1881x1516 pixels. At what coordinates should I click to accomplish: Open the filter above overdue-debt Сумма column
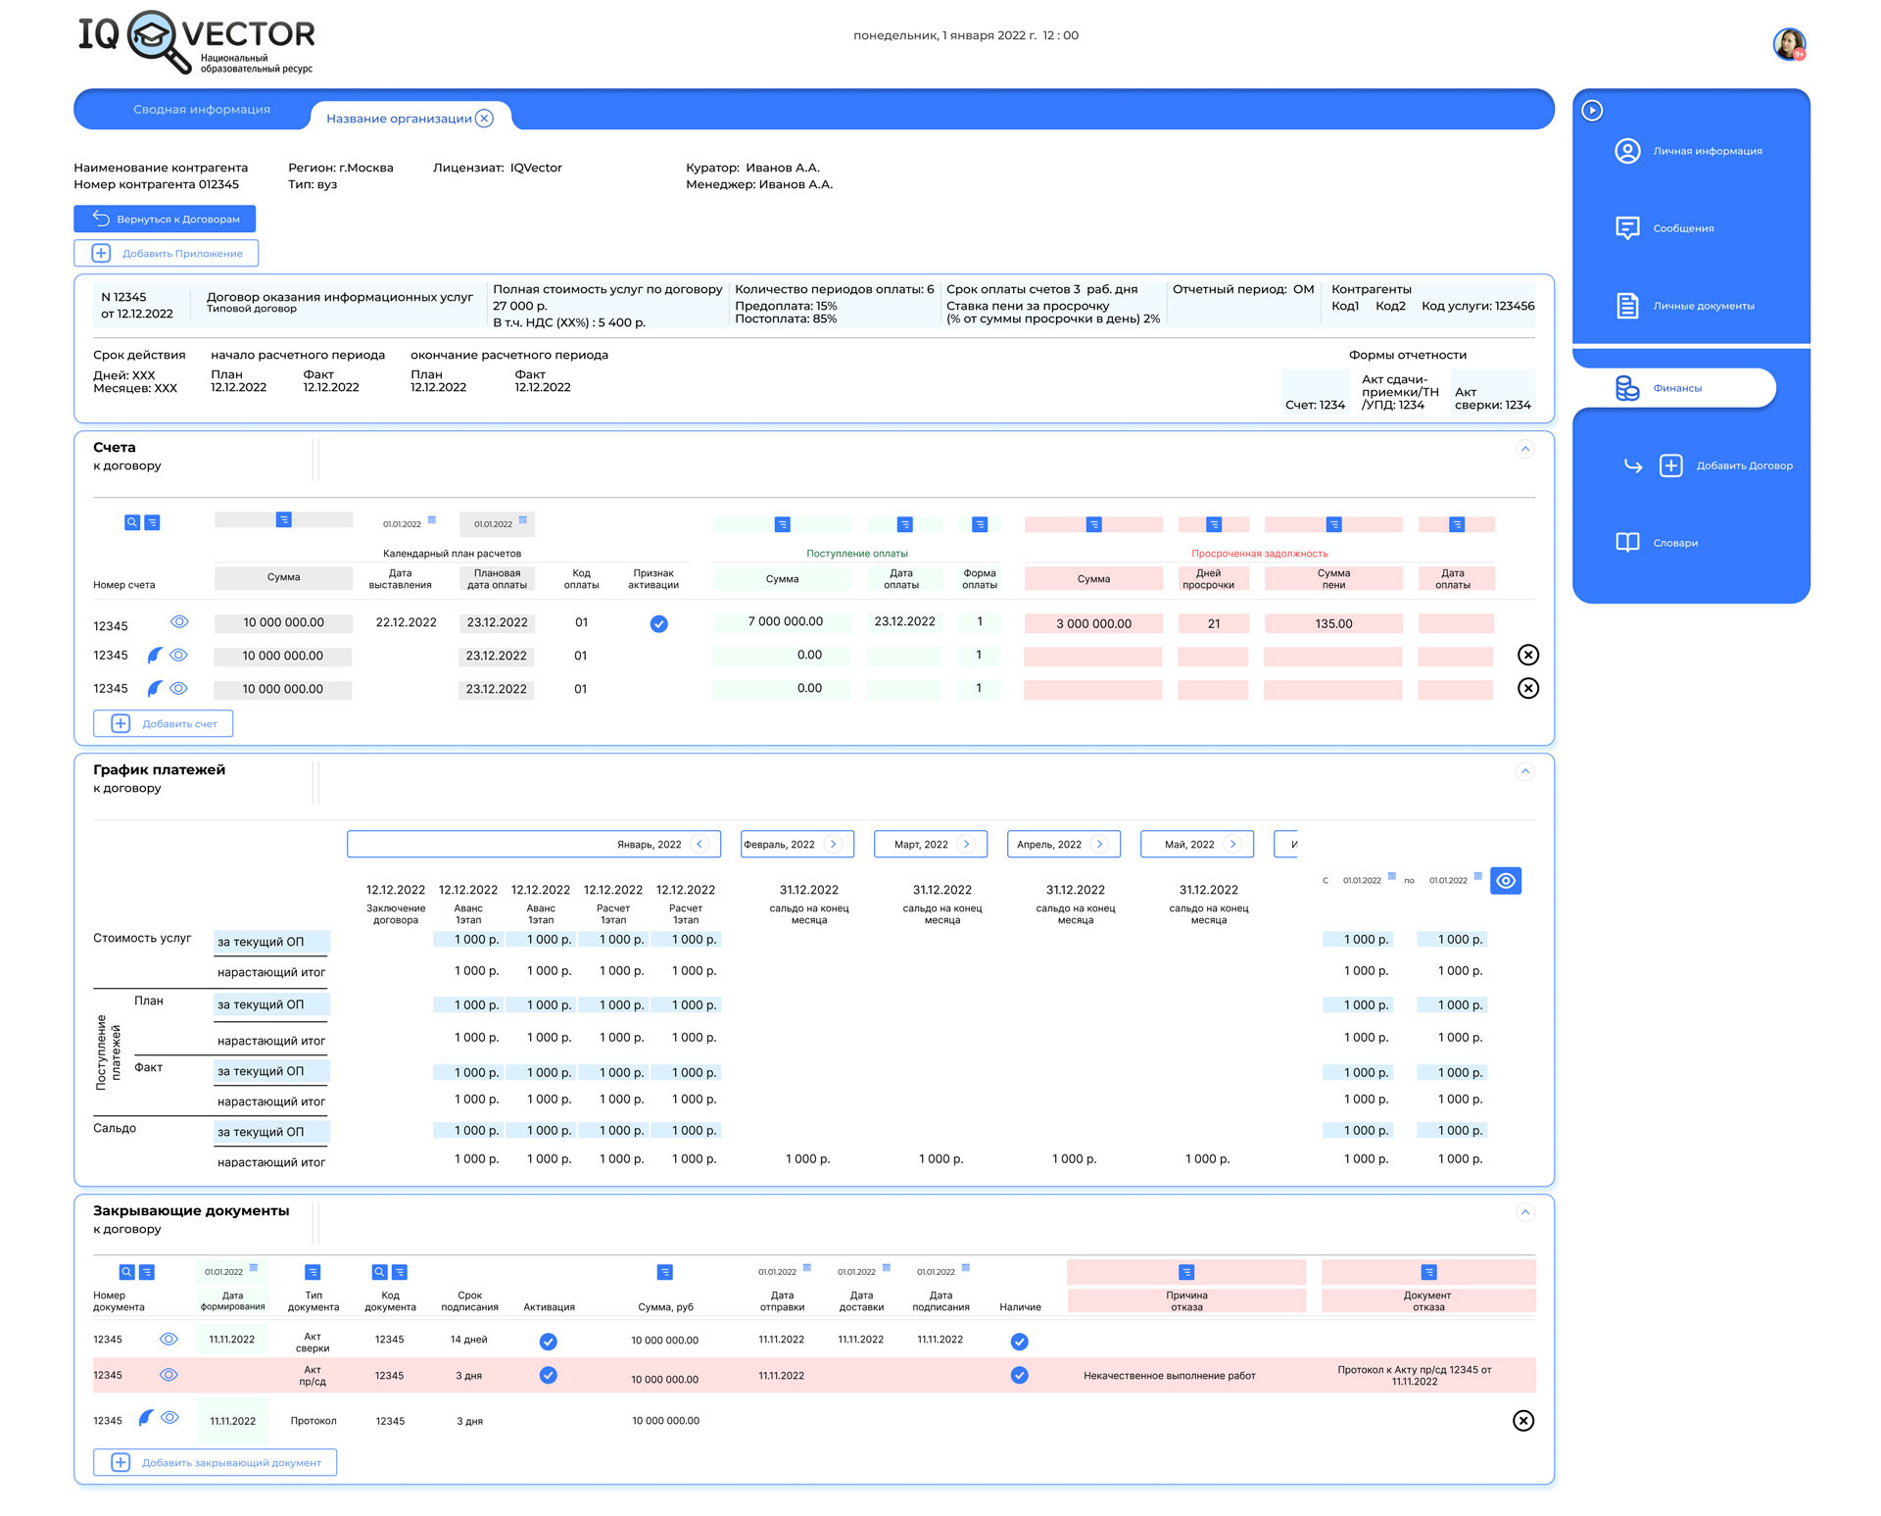pos(1093,524)
